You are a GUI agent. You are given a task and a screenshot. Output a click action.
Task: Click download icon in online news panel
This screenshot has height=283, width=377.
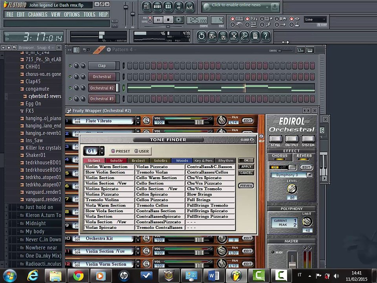coord(275,7)
